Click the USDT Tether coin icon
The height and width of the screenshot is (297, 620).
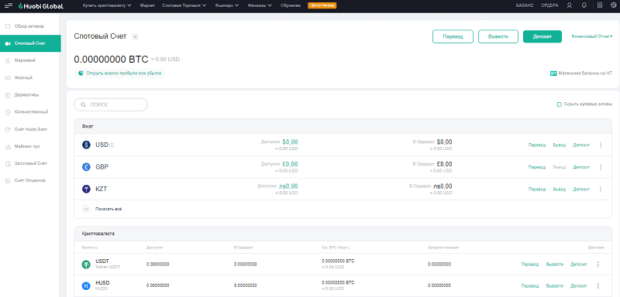(x=86, y=265)
